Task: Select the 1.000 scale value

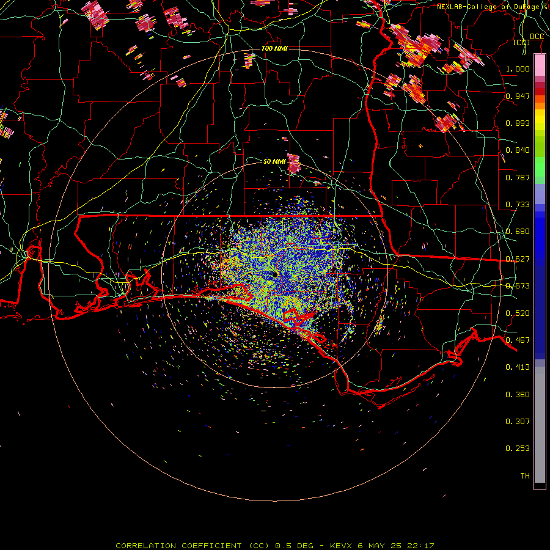Action: pos(518,68)
